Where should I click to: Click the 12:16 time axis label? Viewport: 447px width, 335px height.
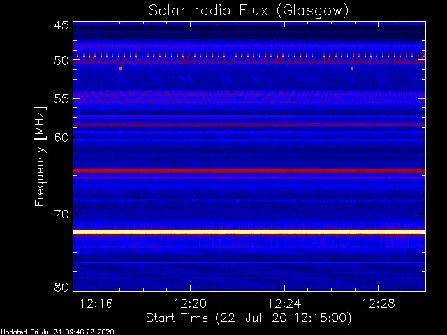(x=96, y=304)
